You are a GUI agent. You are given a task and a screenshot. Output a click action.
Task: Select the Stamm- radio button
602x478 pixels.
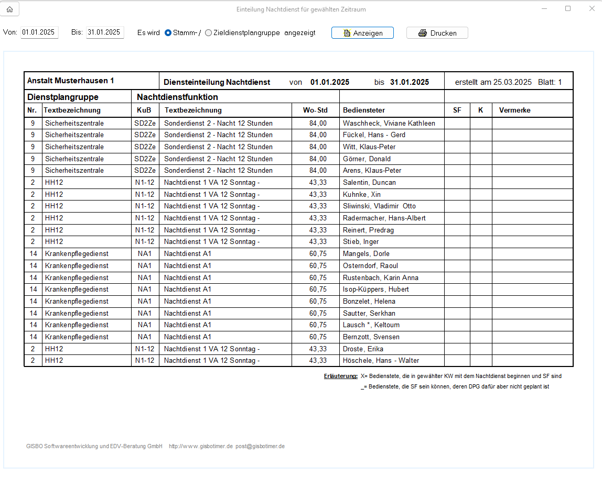pos(168,32)
